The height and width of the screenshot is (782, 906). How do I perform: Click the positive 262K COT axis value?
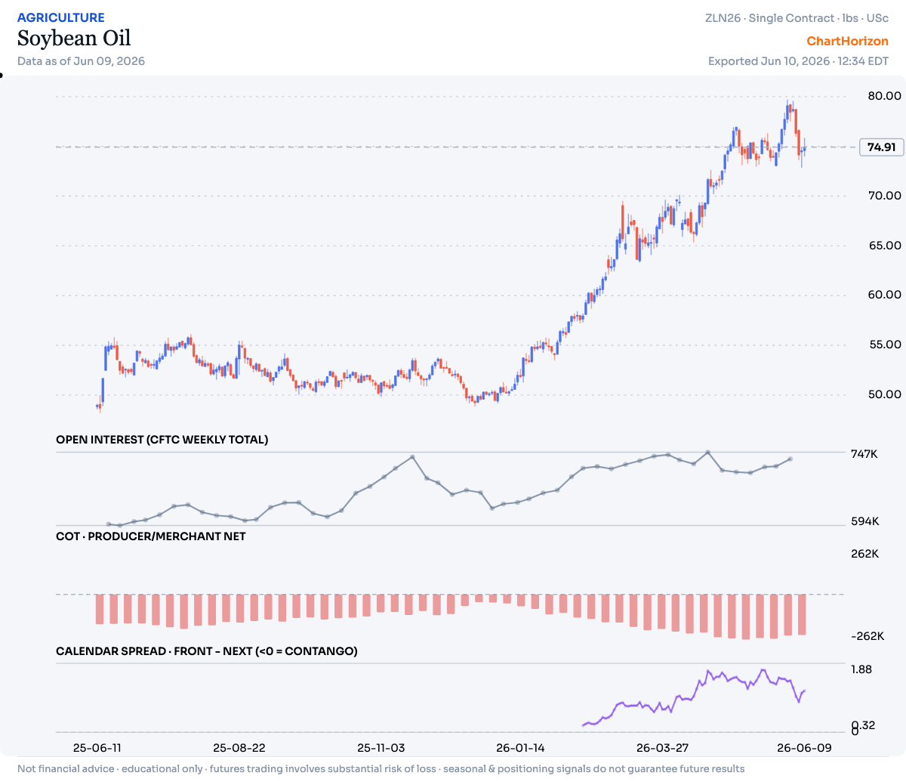(864, 554)
